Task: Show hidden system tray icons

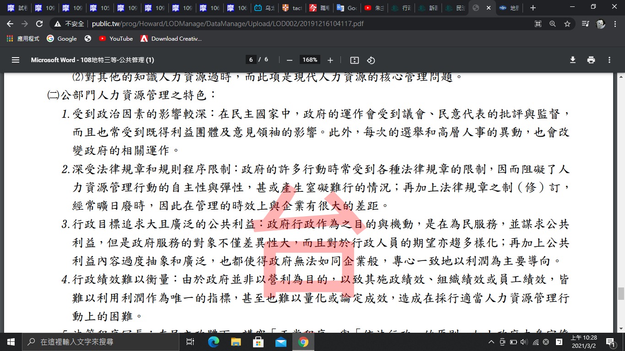Action: 491,342
